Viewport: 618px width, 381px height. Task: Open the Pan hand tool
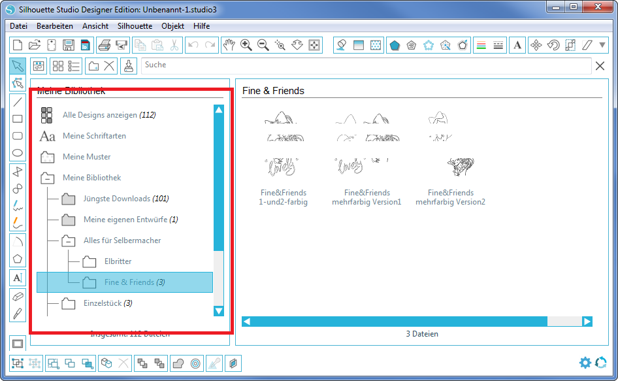(x=229, y=45)
